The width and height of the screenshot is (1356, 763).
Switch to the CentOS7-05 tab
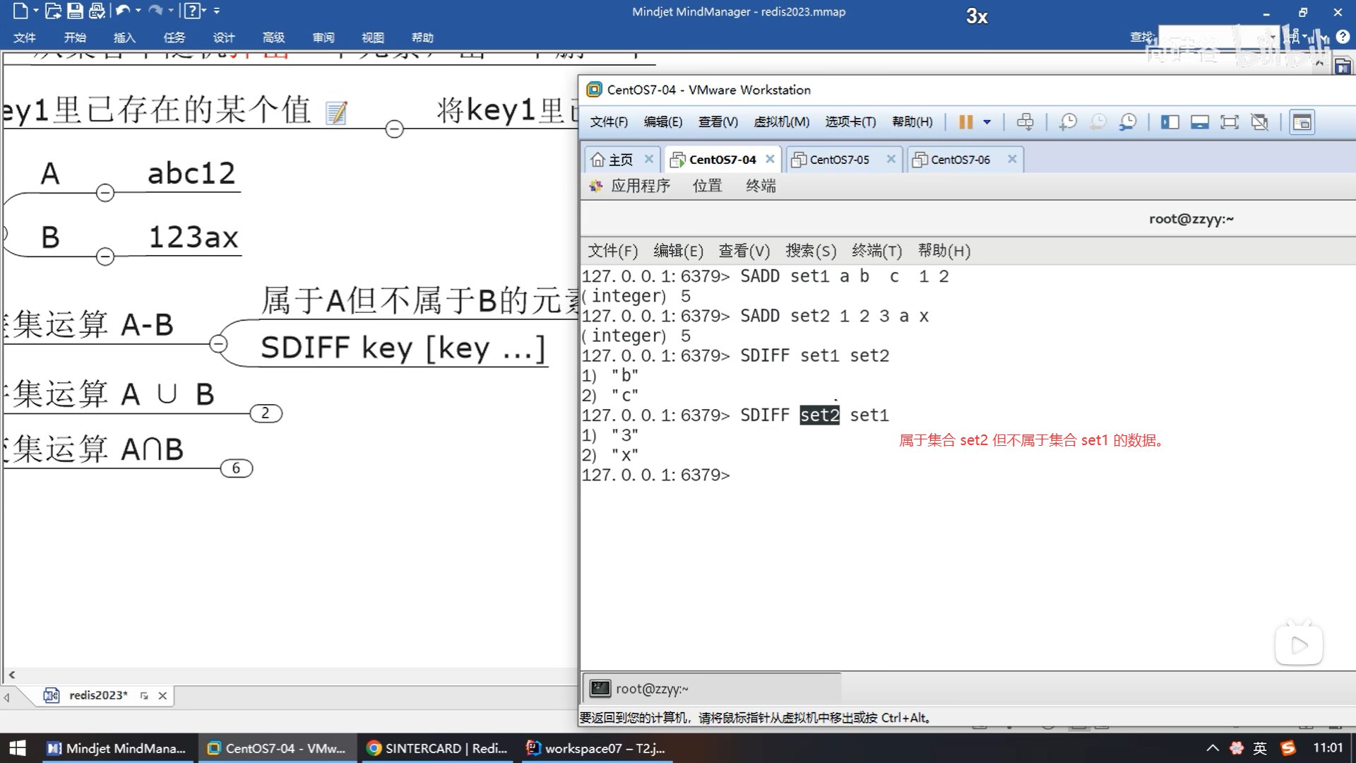click(839, 160)
